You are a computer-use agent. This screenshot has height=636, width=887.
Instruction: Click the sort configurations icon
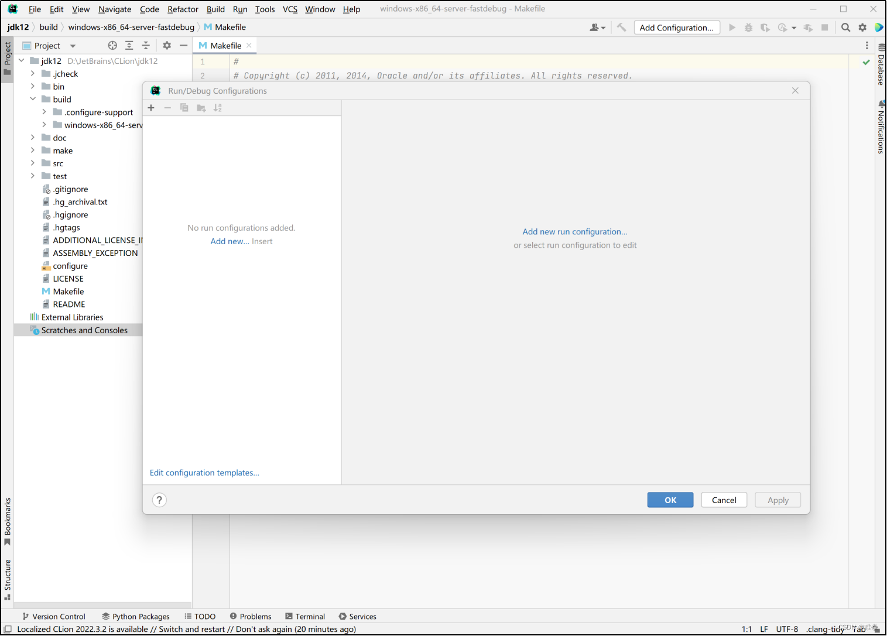pyautogui.click(x=218, y=108)
